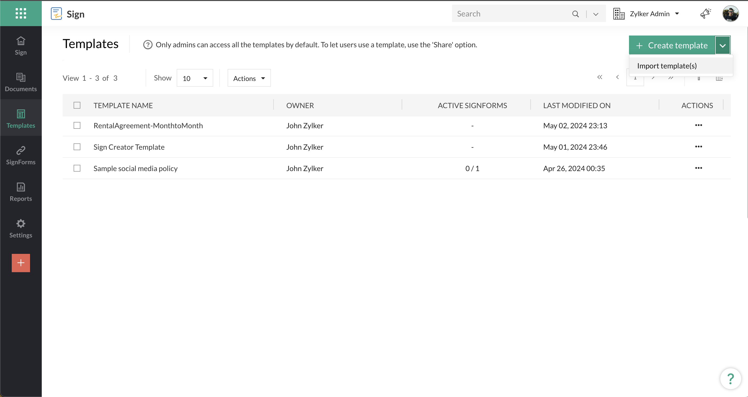
Task: Open SignForms from the sidebar
Action: point(21,155)
